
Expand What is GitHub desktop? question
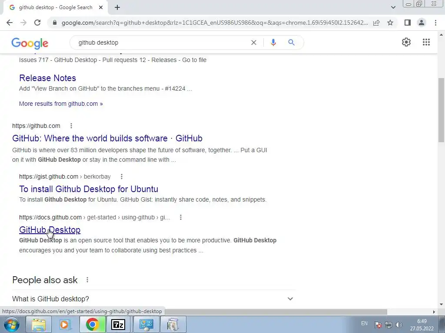(x=154, y=299)
